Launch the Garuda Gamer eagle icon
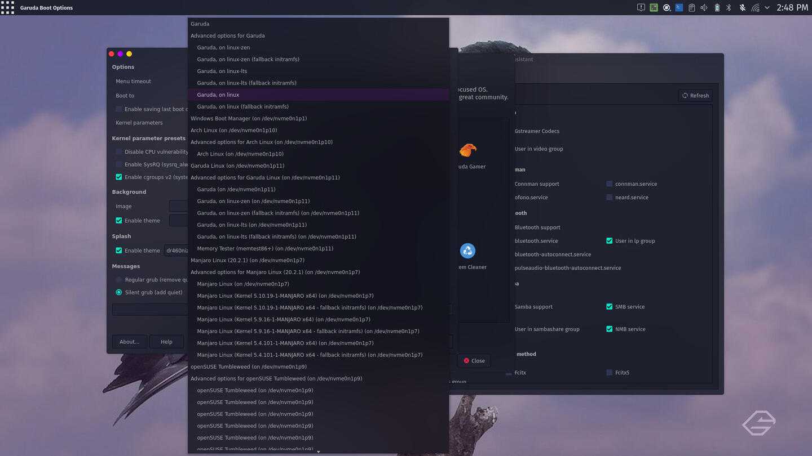Viewport: 812px width, 456px height. tap(467, 150)
